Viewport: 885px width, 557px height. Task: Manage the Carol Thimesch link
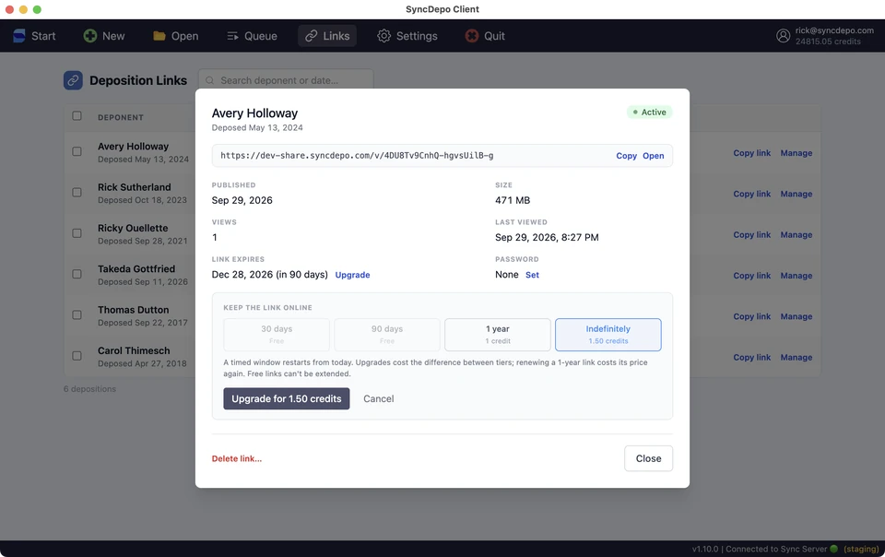[796, 357]
